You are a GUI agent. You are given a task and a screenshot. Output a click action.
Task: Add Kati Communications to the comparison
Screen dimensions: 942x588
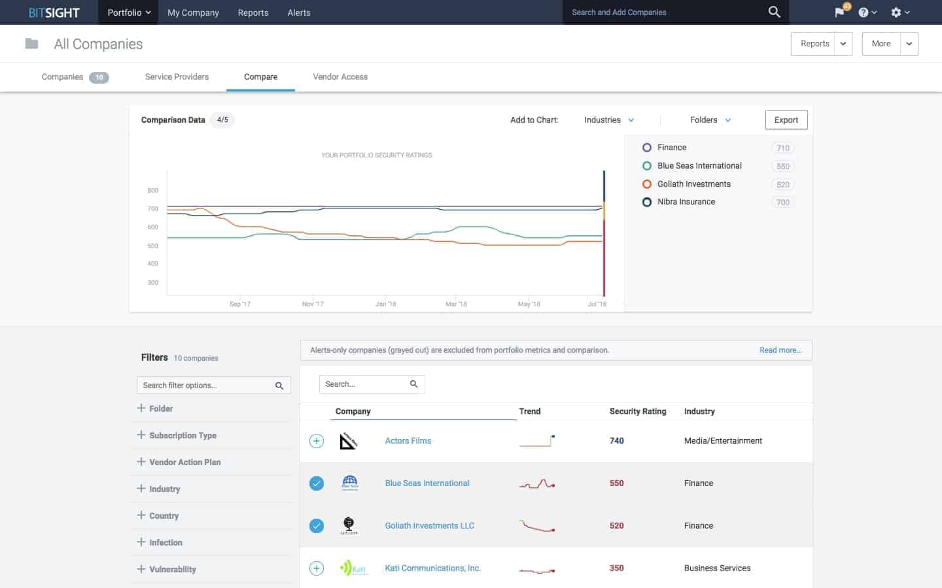[316, 568]
